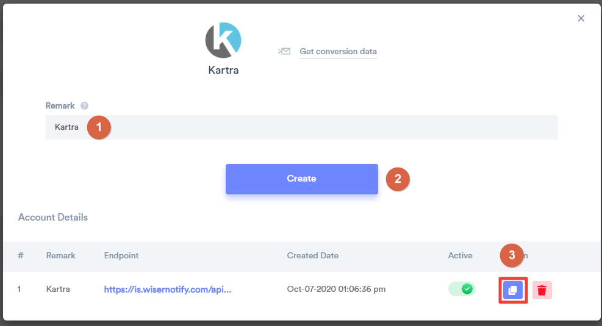Focus the Remark input field
The height and width of the screenshot is (326, 602).
point(302,127)
